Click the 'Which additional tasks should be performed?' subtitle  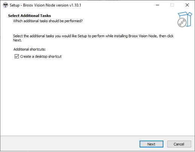[48, 21]
